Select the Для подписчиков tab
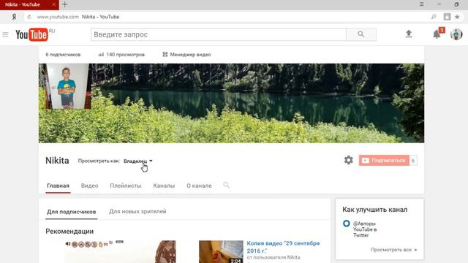This screenshot has width=468, height=263. [x=72, y=212]
